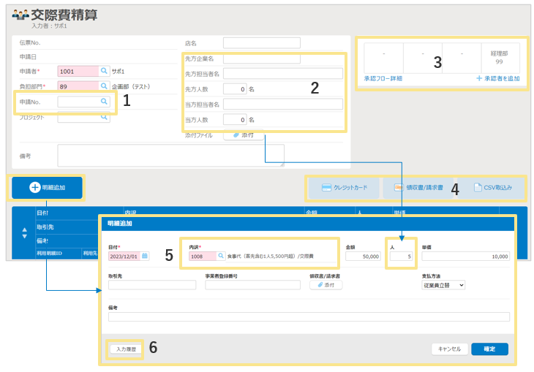Click the row sort up/down arrows icon

tap(24, 231)
